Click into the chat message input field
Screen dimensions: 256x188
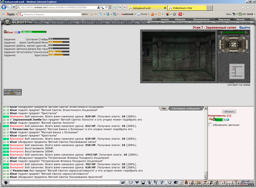(64, 182)
